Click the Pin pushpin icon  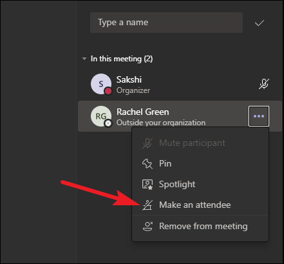coord(147,164)
